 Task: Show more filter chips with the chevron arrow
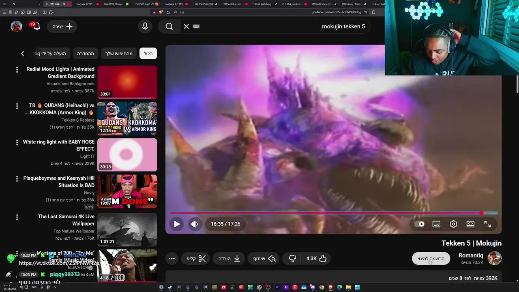coord(23,54)
